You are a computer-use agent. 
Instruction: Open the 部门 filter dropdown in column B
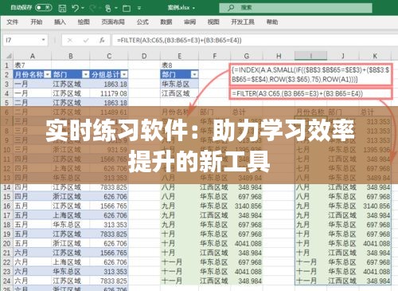click(86, 75)
